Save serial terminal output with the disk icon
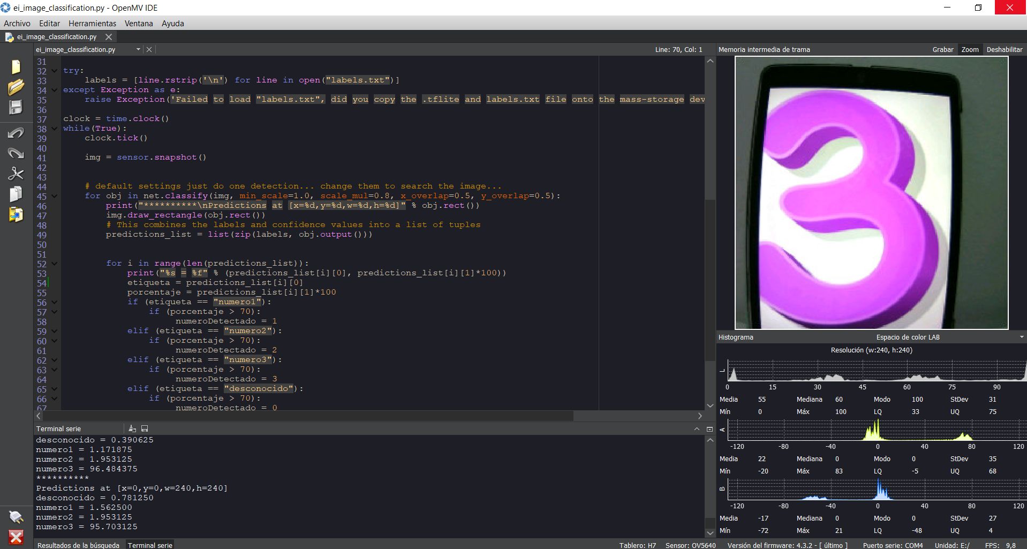The height and width of the screenshot is (549, 1027). click(x=145, y=428)
